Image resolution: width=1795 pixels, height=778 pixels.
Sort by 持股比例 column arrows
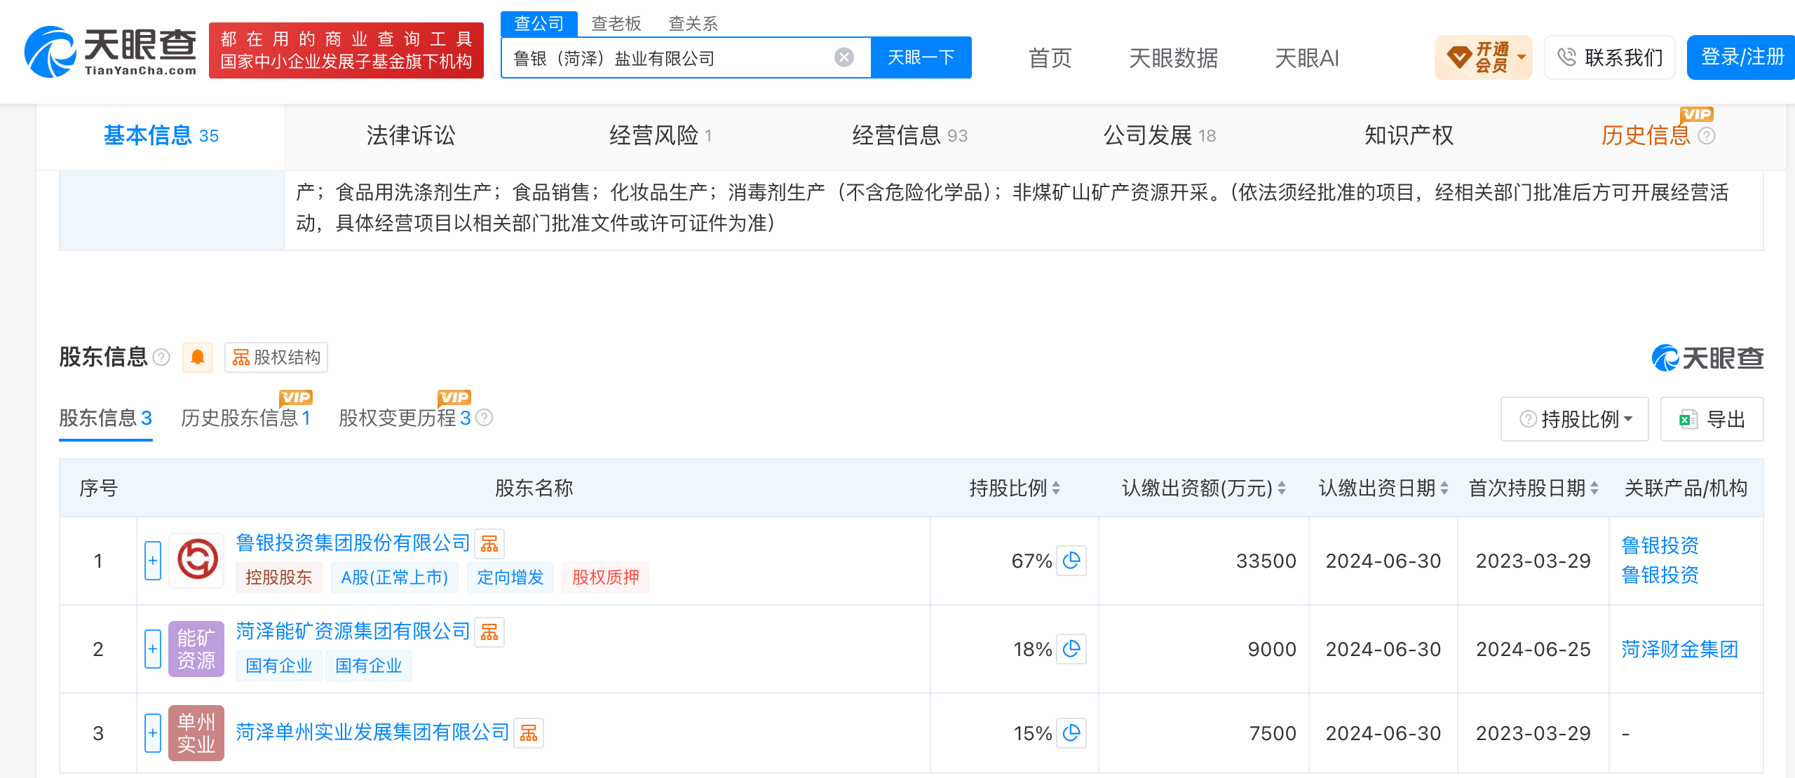pyautogui.click(x=1056, y=489)
